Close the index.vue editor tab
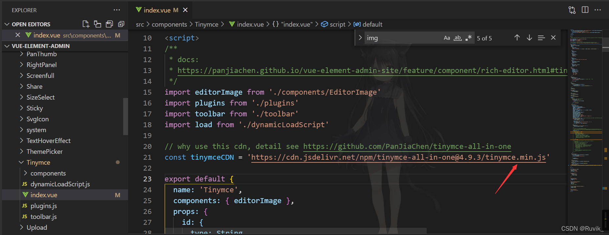609x235 pixels. point(185,10)
